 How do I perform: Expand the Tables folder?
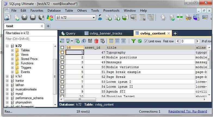click(12, 50)
